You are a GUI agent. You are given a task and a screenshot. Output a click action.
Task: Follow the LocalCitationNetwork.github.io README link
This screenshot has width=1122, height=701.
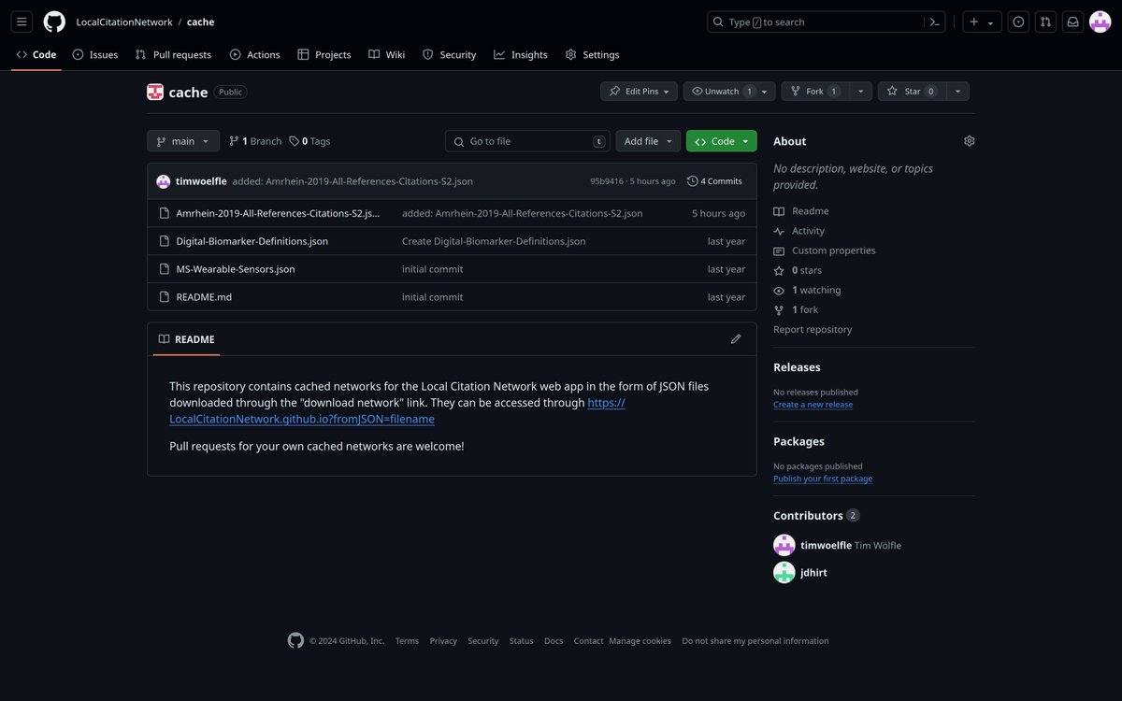(x=397, y=410)
